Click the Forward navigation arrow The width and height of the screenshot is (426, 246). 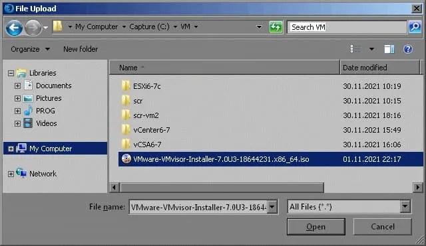[x=33, y=27]
